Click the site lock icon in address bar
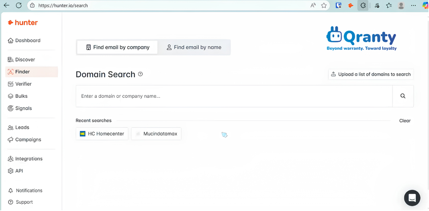The height and width of the screenshot is (211, 429). pos(32,6)
